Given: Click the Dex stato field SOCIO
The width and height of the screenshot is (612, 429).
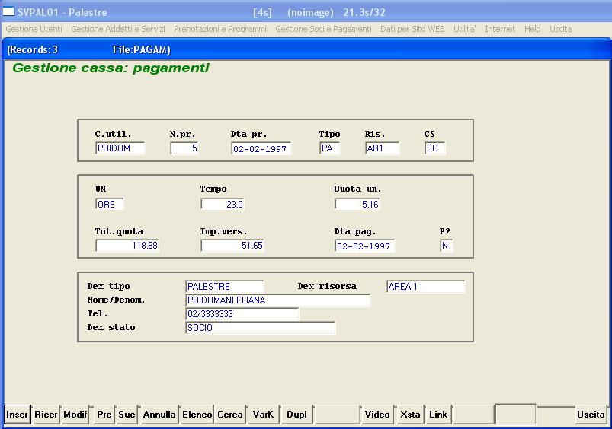Looking at the screenshot, I should pos(261,328).
